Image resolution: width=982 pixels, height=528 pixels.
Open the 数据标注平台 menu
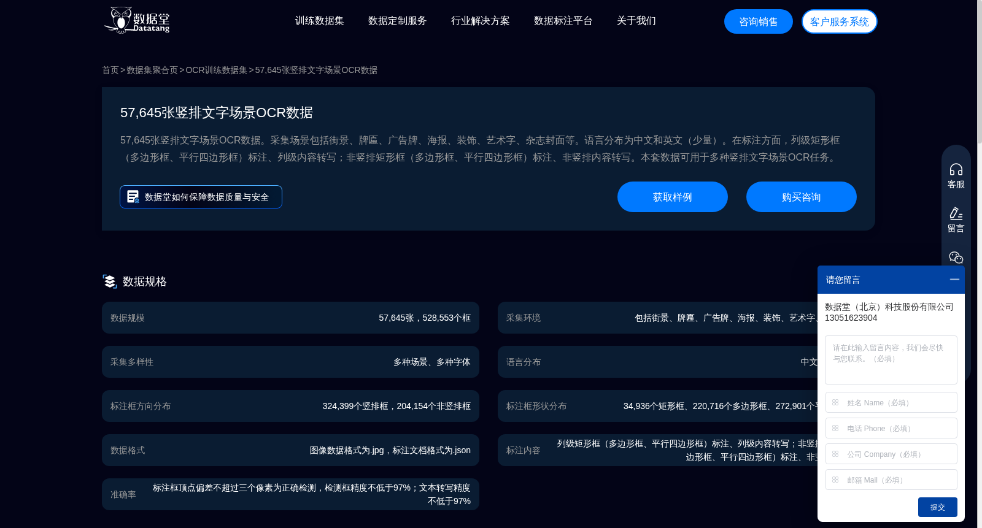tap(563, 21)
